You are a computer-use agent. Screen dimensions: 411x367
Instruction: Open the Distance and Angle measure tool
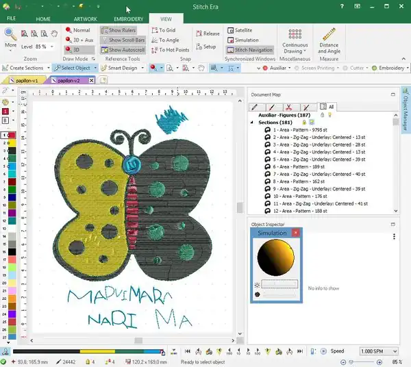pyautogui.click(x=328, y=40)
